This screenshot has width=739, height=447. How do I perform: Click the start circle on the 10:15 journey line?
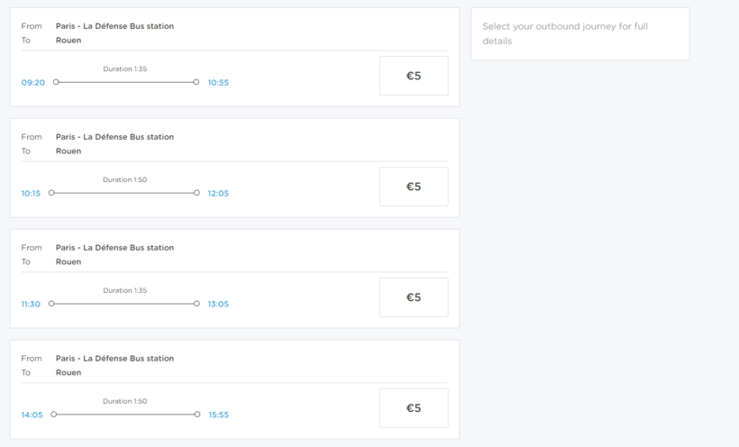point(51,193)
